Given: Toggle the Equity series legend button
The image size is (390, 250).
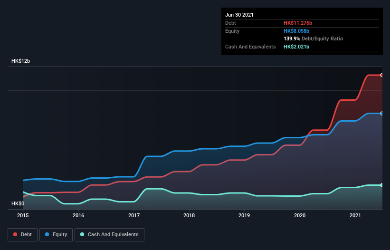Looking at the screenshot, I should [56, 235].
